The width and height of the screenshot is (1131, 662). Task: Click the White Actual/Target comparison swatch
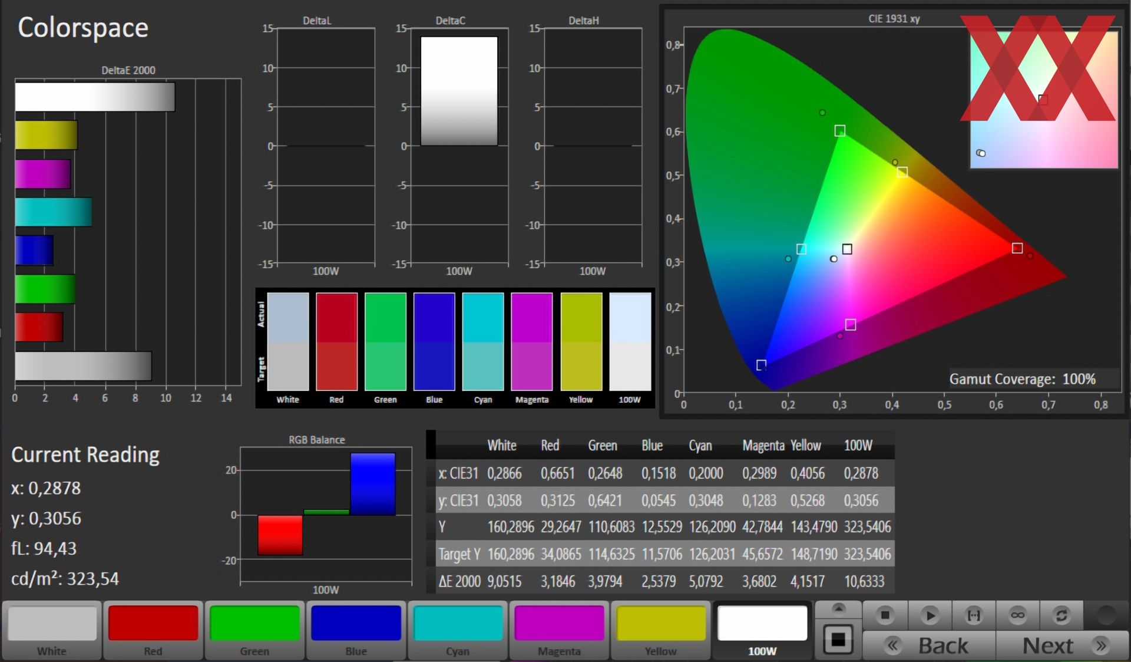pyautogui.click(x=288, y=341)
